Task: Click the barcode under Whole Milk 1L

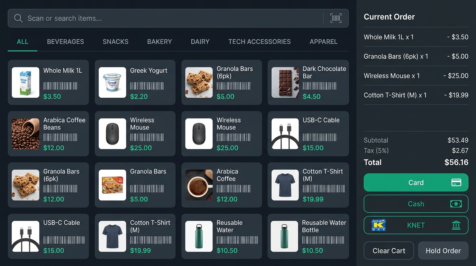Action: tap(60, 86)
